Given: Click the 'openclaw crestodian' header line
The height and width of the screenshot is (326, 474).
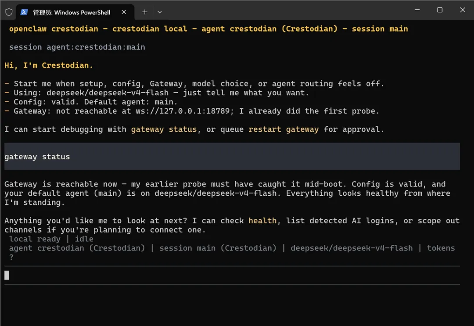Looking at the screenshot, I should (208, 29).
